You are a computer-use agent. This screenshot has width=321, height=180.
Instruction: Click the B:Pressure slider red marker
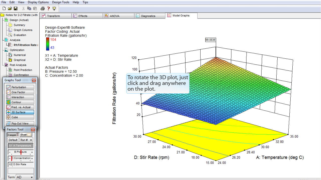pos(21,152)
